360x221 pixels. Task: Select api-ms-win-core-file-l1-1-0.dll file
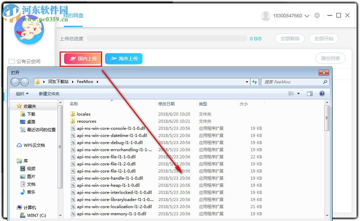point(103,157)
